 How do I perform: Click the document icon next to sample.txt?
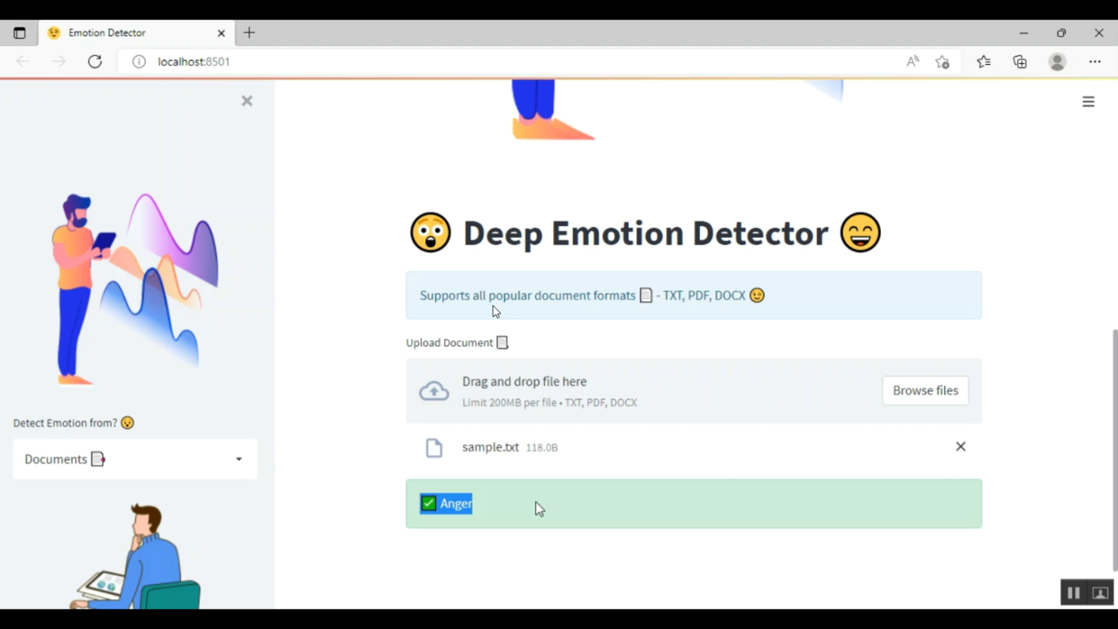coord(435,447)
